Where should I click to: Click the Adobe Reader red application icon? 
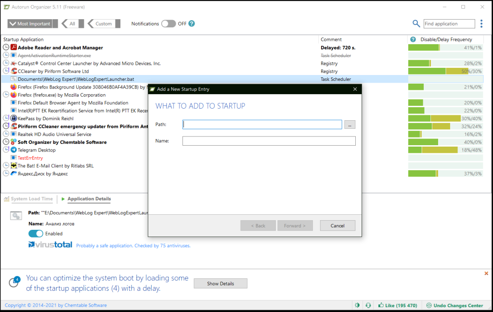(13, 48)
